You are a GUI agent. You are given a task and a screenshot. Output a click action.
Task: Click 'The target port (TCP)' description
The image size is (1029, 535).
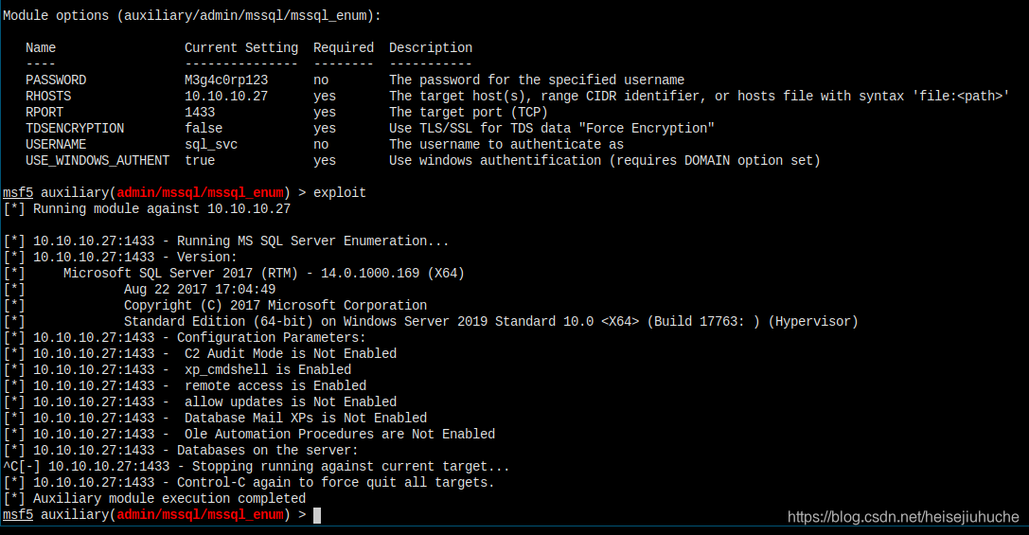(468, 113)
